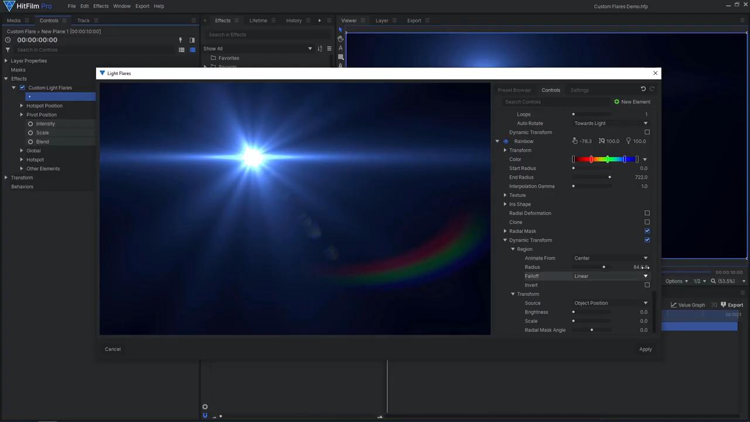Open the Show All effects filter dropdown

[x=258, y=49]
